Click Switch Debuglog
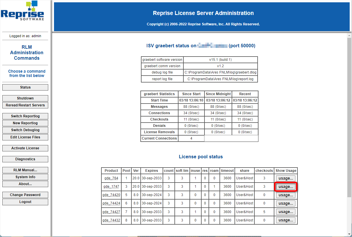This screenshot has width=352, height=237. [x=25, y=130]
